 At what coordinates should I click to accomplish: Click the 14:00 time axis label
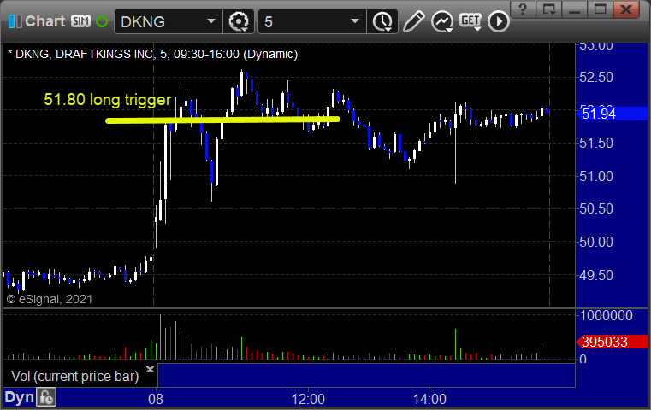click(429, 399)
